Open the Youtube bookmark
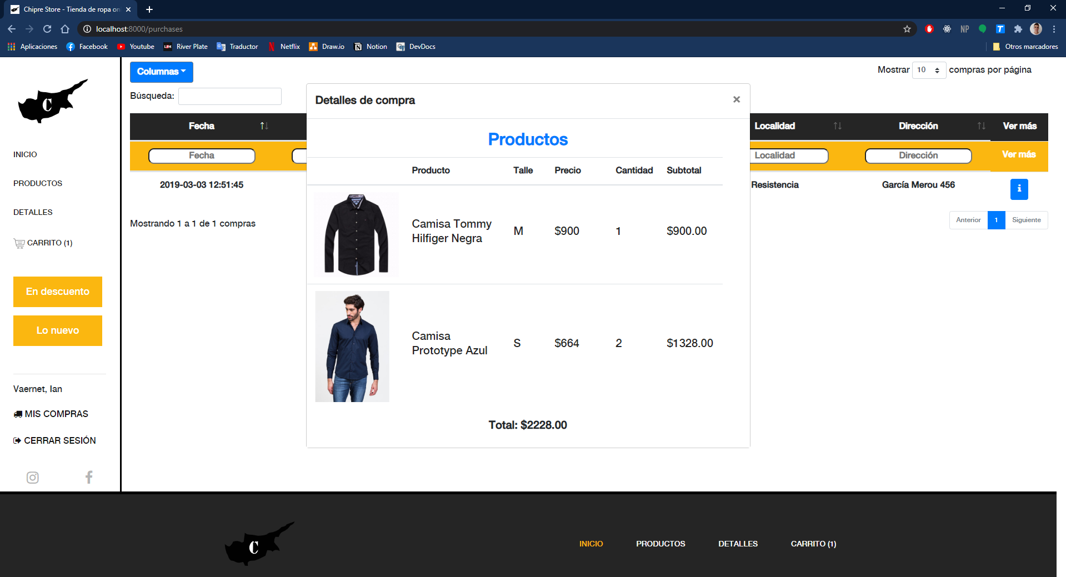Screen dimensions: 1066x577 pyautogui.click(x=136, y=47)
